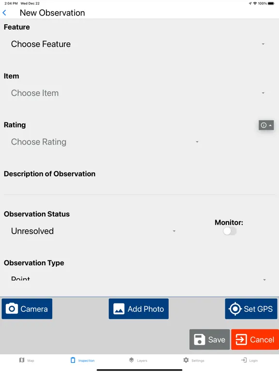Open the rating info icon button

click(x=266, y=125)
